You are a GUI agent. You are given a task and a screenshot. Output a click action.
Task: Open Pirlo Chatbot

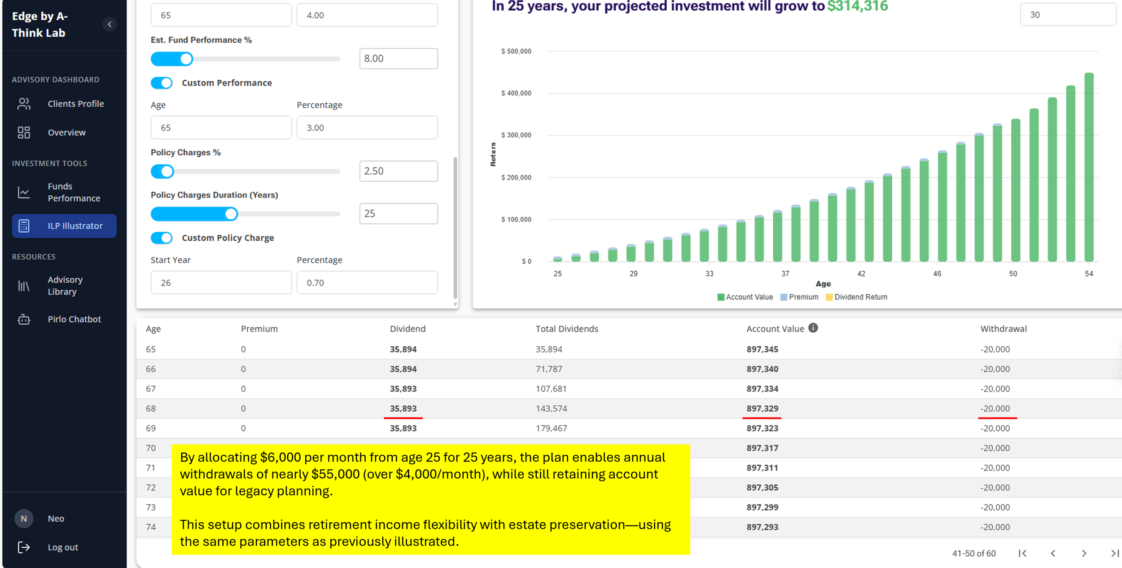pos(75,319)
